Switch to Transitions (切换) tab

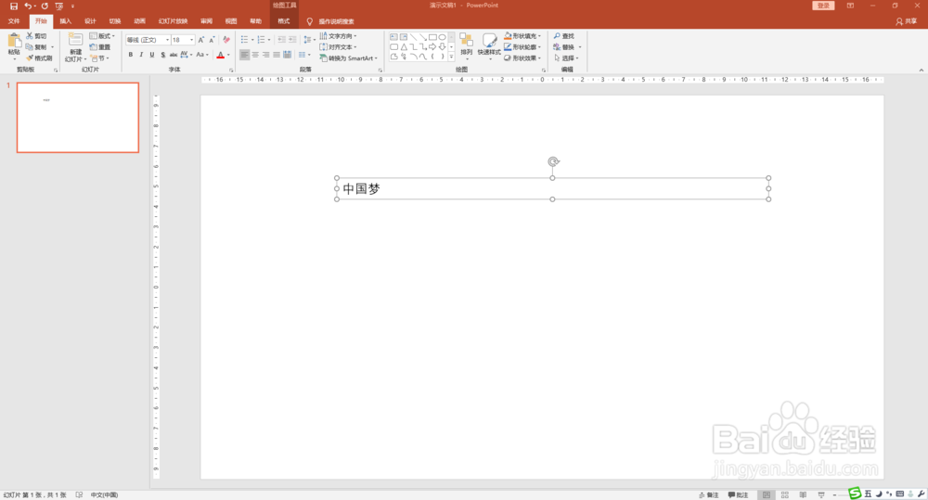pos(115,21)
